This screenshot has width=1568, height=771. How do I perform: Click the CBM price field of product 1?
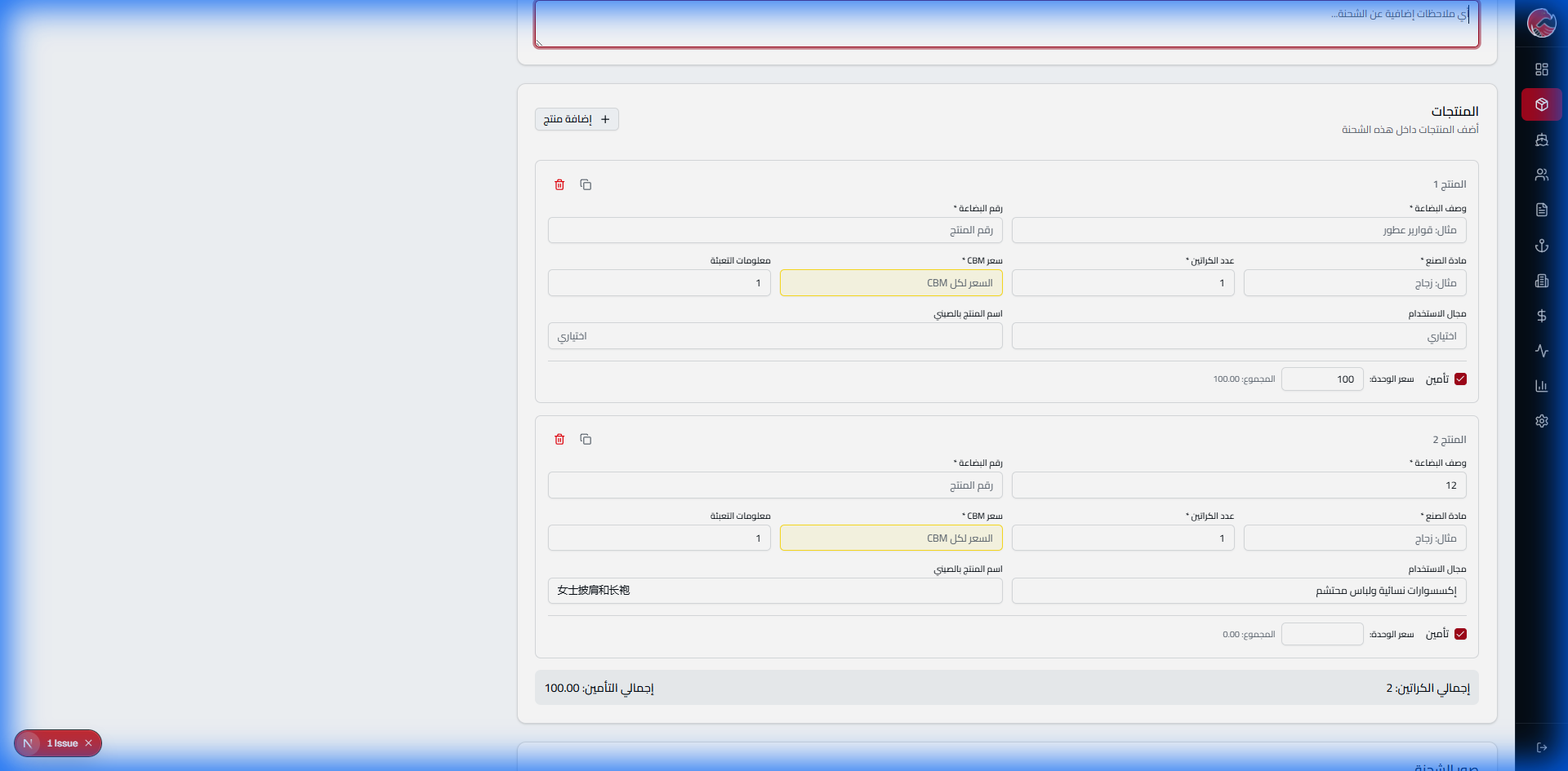click(890, 283)
